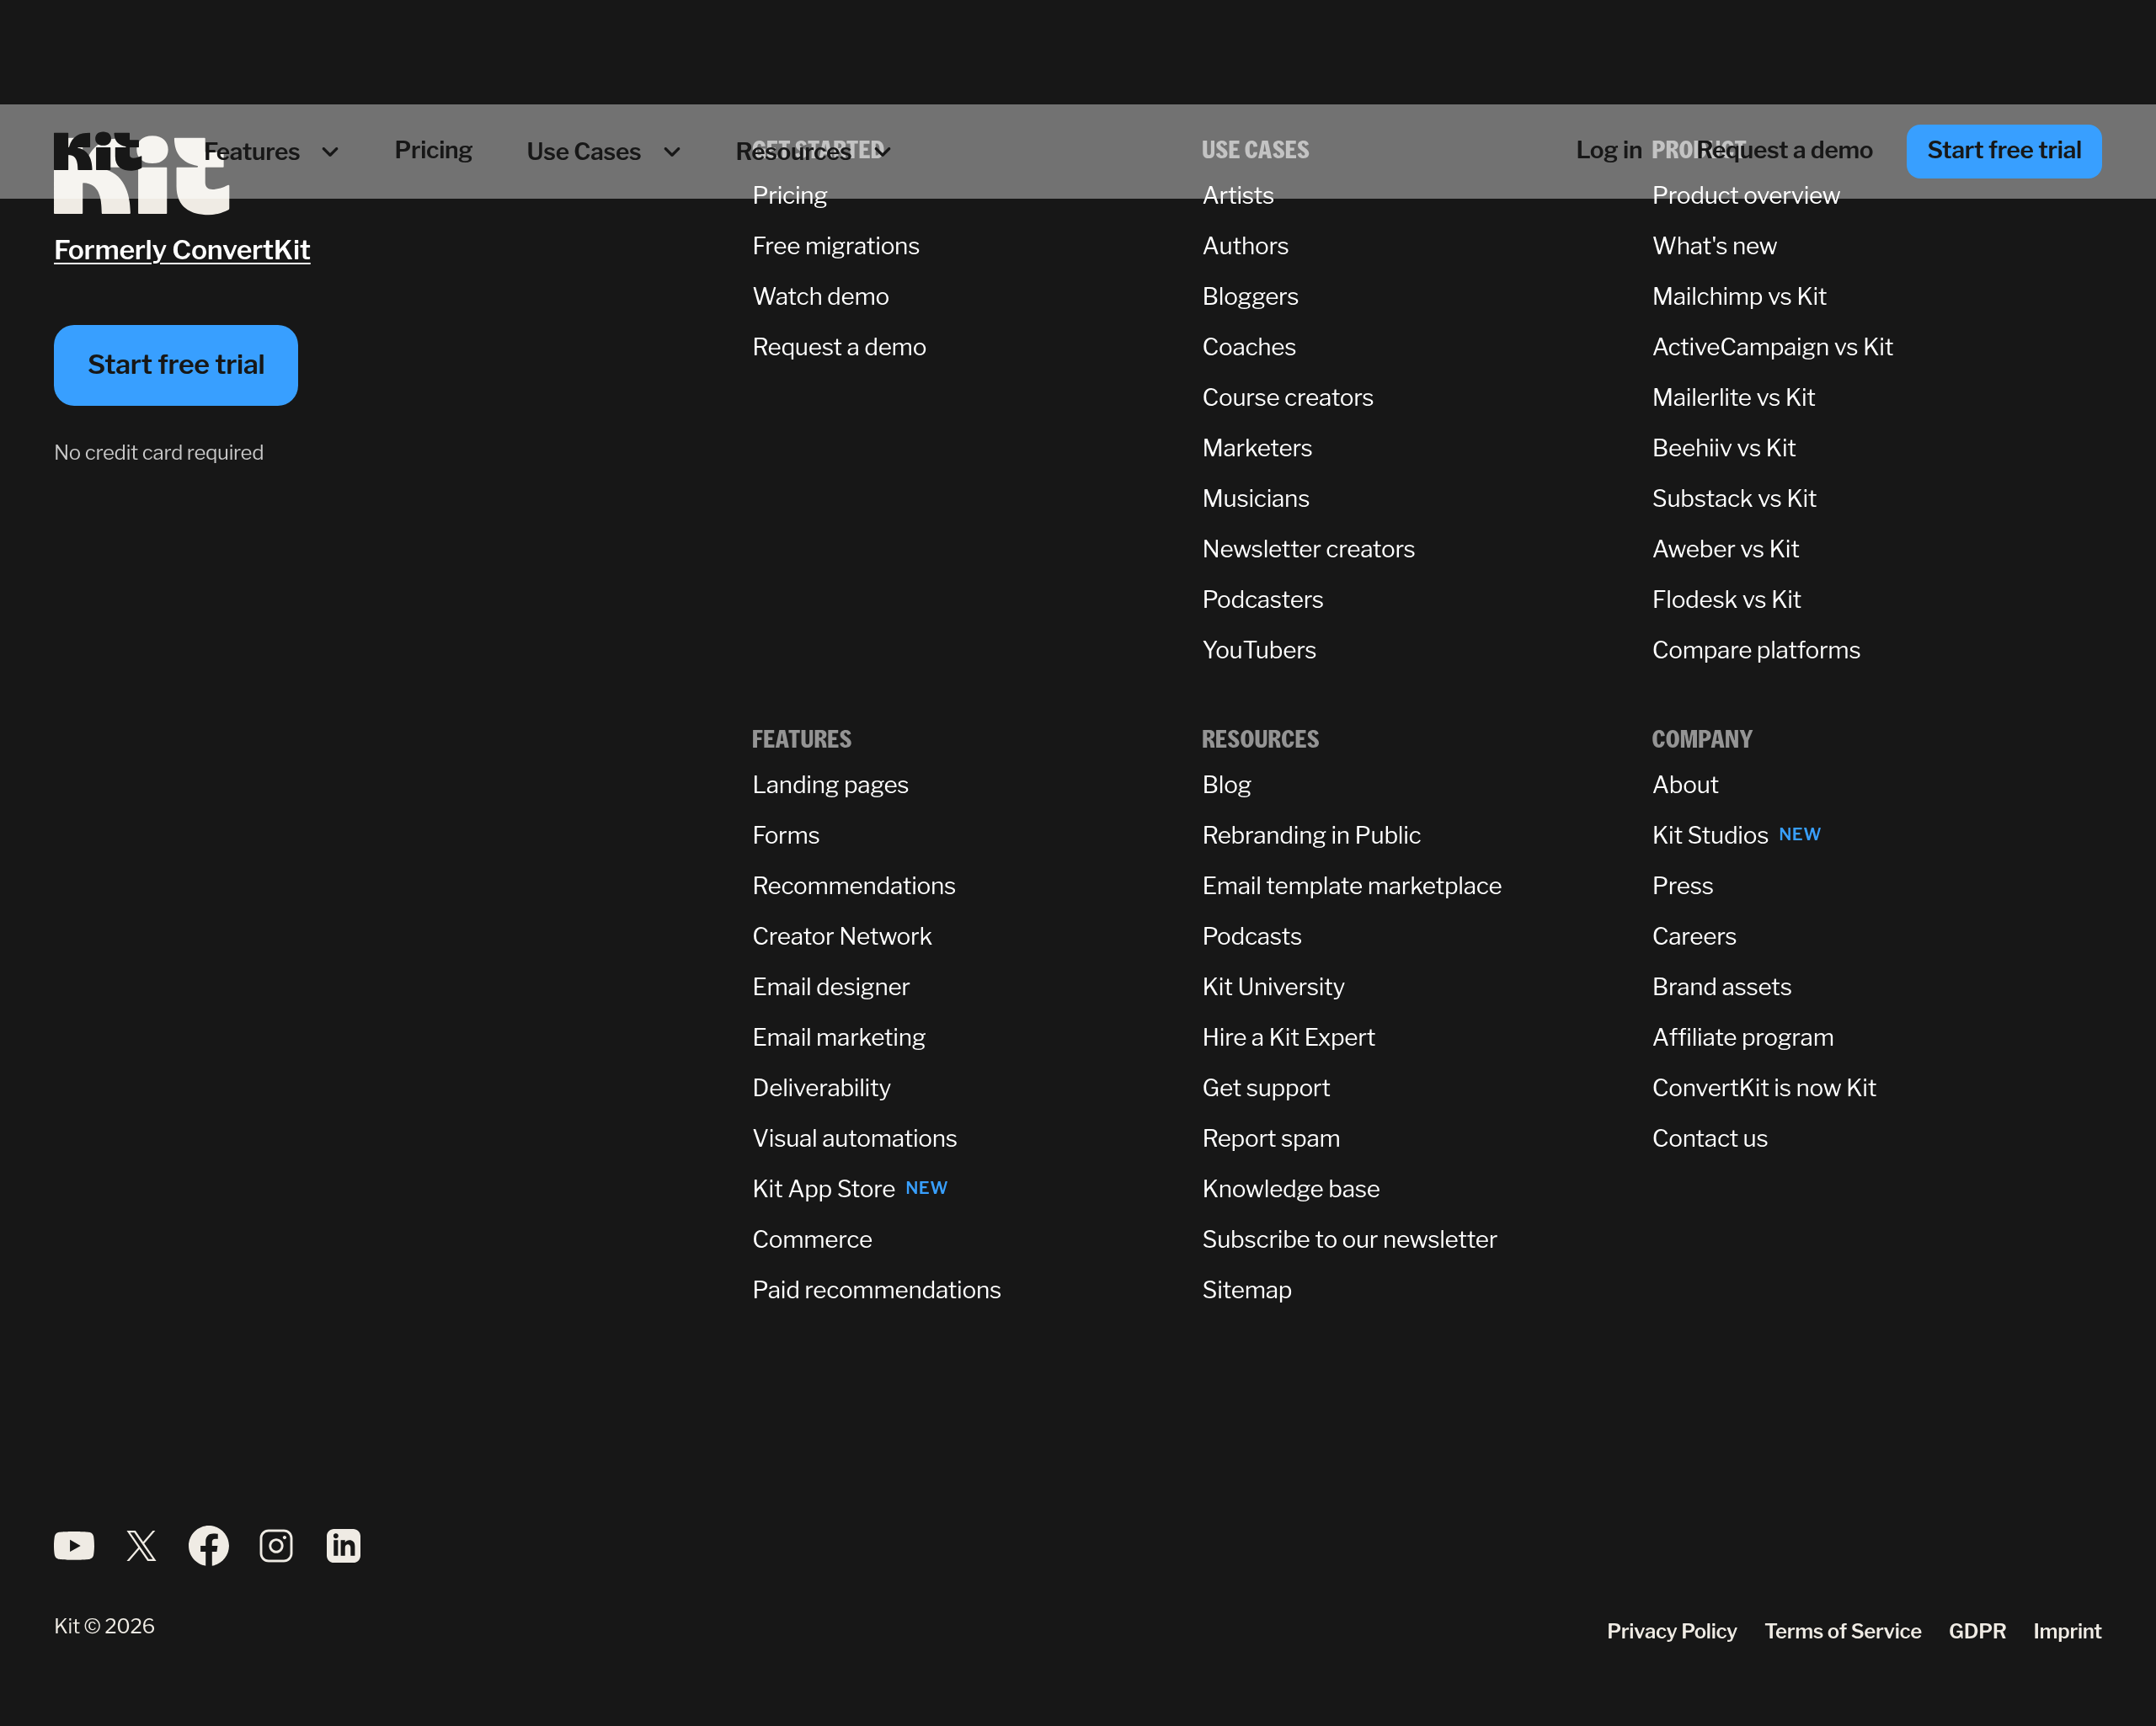This screenshot has height=1726, width=2156.
Task: Open Subscribe to our newsletter link
Action: click(1348, 1239)
